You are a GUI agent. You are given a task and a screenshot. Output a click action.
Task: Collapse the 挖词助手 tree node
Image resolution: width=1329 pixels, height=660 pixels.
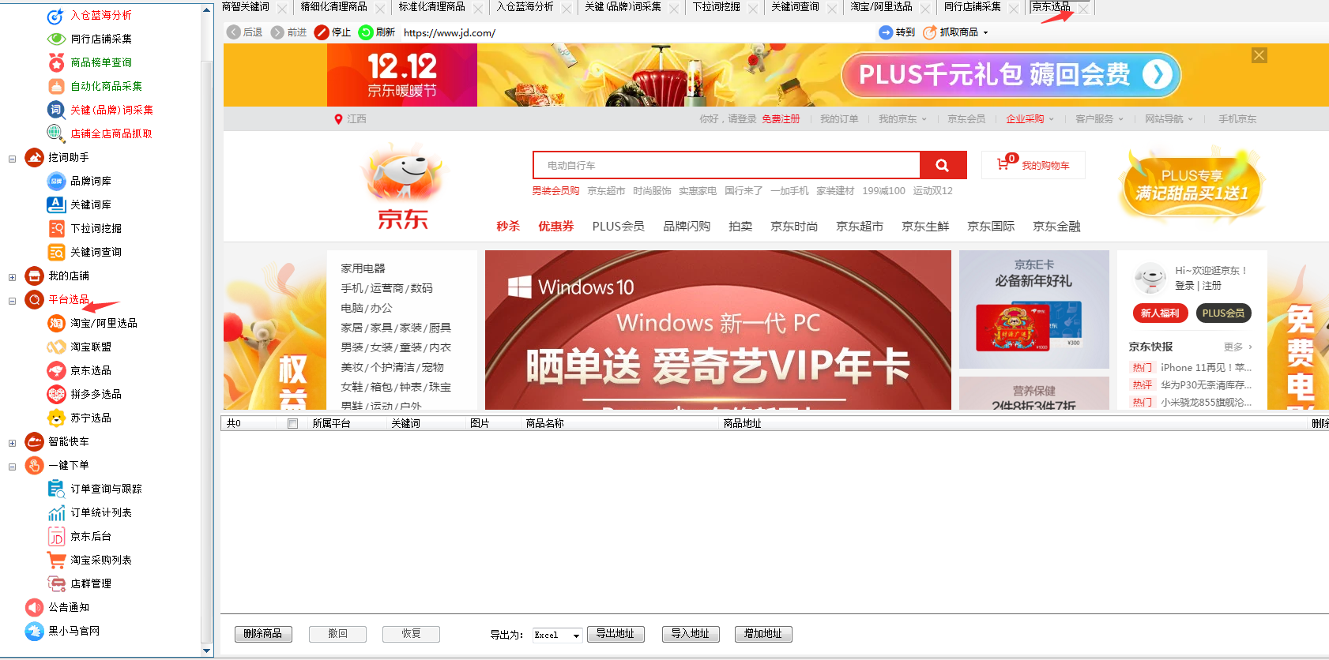(12, 159)
